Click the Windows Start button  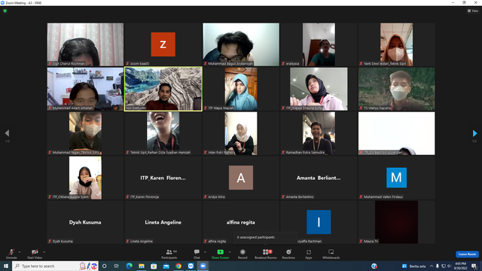click(x=6, y=266)
